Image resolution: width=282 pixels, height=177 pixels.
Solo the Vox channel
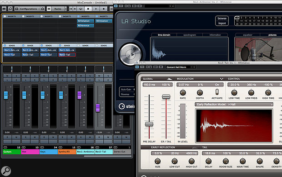click(35, 76)
